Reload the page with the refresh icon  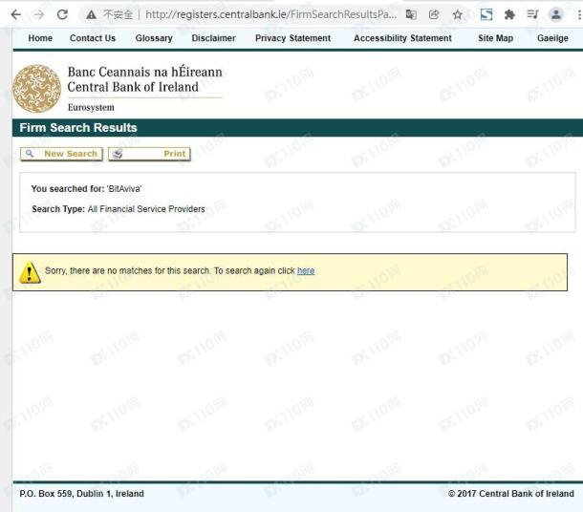[x=62, y=14]
